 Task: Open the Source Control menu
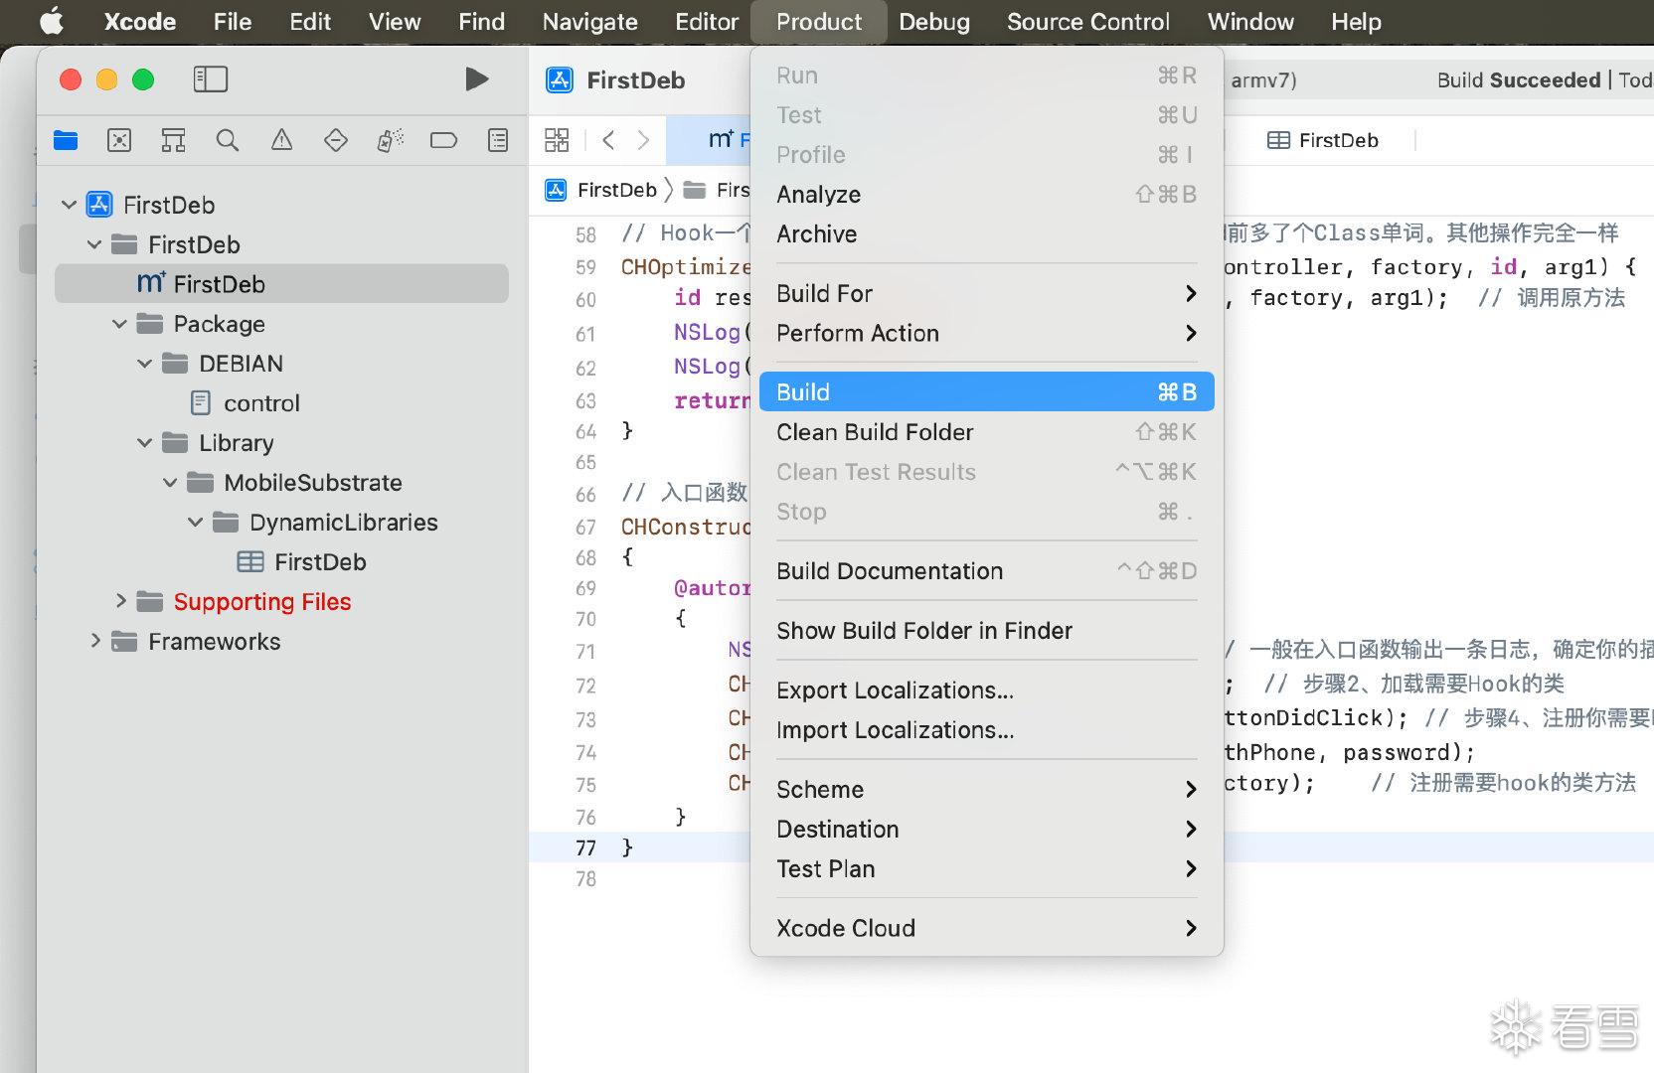(x=1088, y=21)
